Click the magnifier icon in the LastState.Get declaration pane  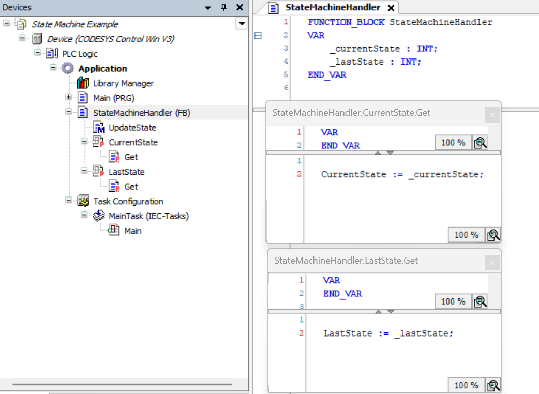[480, 301]
